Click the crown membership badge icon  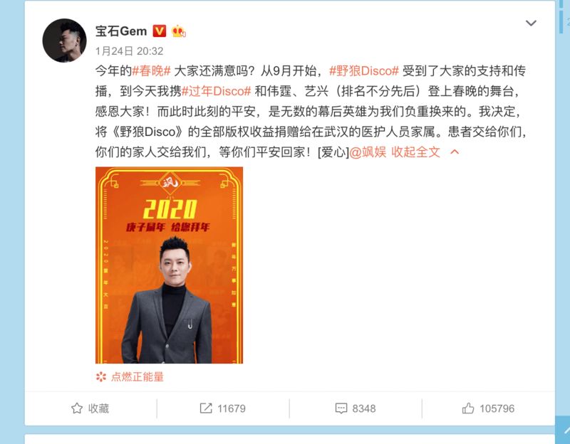click(x=179, y=31)
